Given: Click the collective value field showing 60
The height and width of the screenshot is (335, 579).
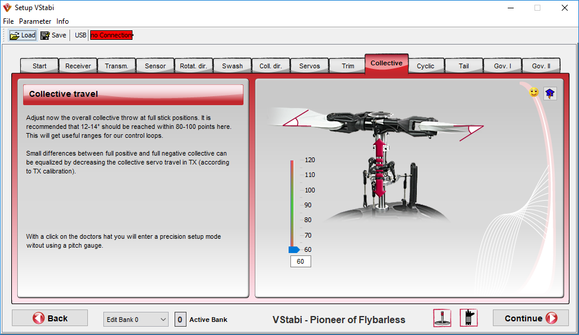Looking at the screenshot, I should coord(300,261).
